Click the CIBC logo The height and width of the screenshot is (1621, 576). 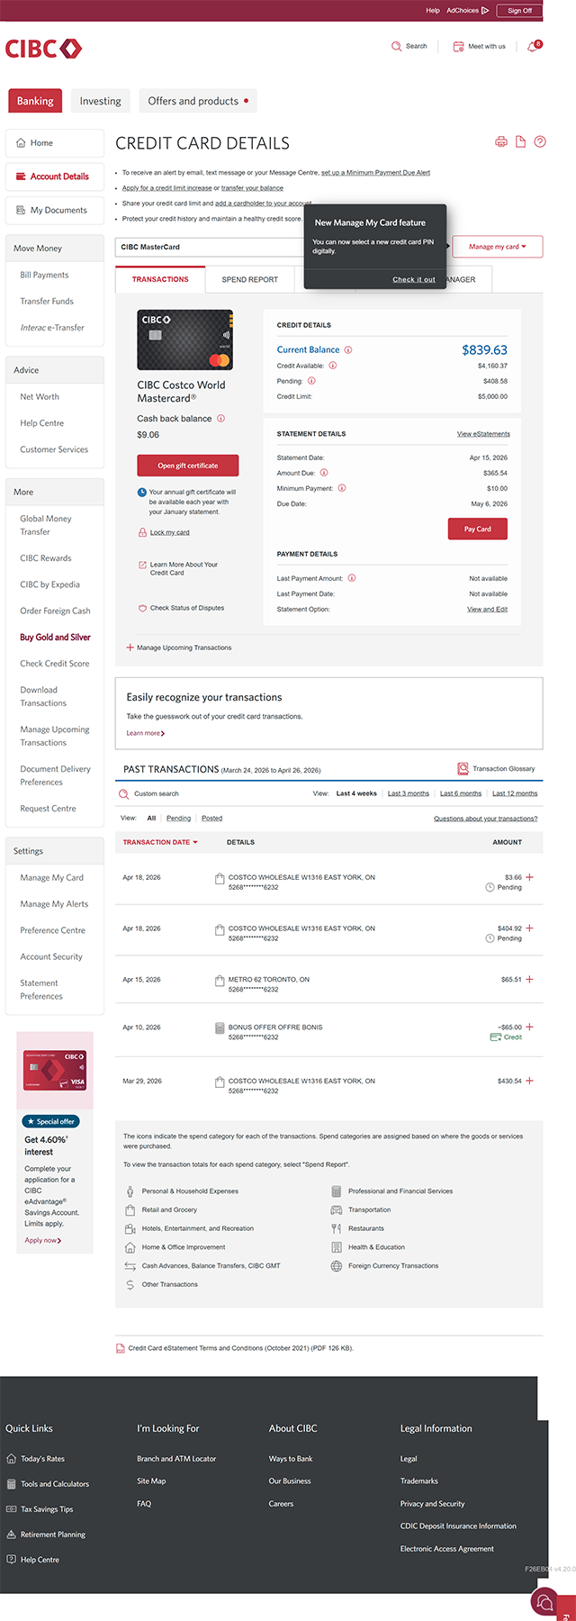[x=43, y=49]
